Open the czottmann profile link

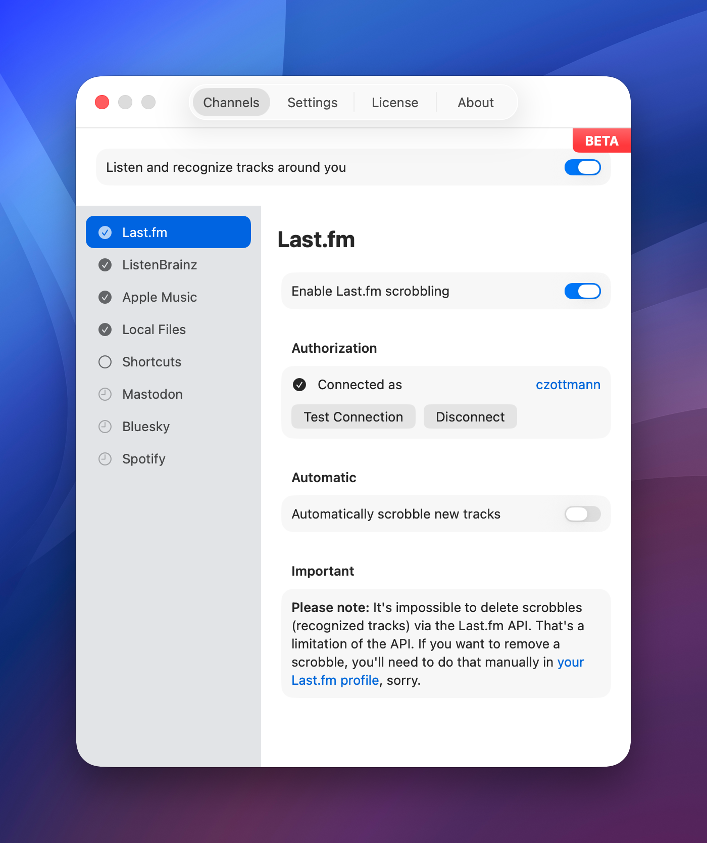click(x=568, y=385)
